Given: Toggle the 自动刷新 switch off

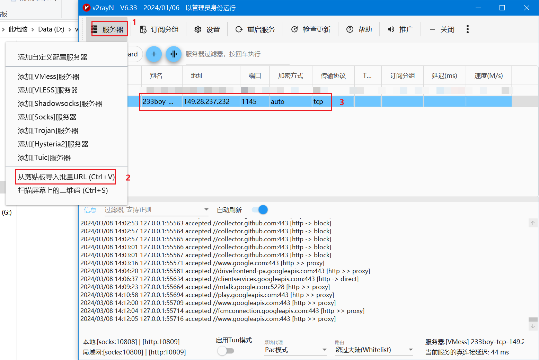Looking at the screenshot, I should (x=260, y=210).
